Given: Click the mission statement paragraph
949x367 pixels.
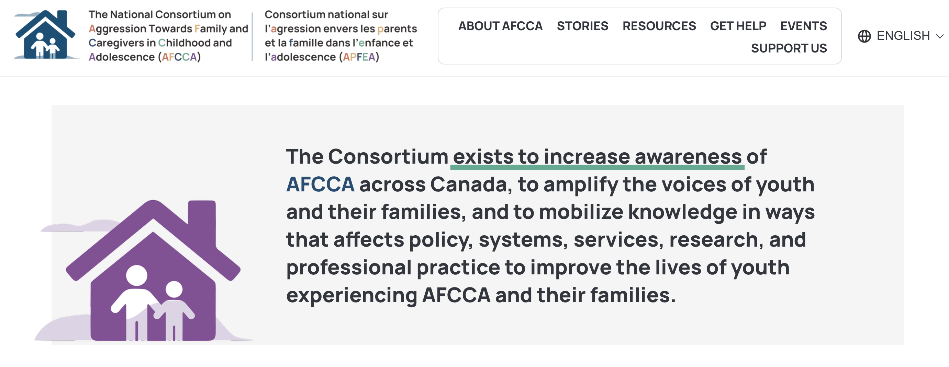Looking at the screenshot, I should point(550,226).
